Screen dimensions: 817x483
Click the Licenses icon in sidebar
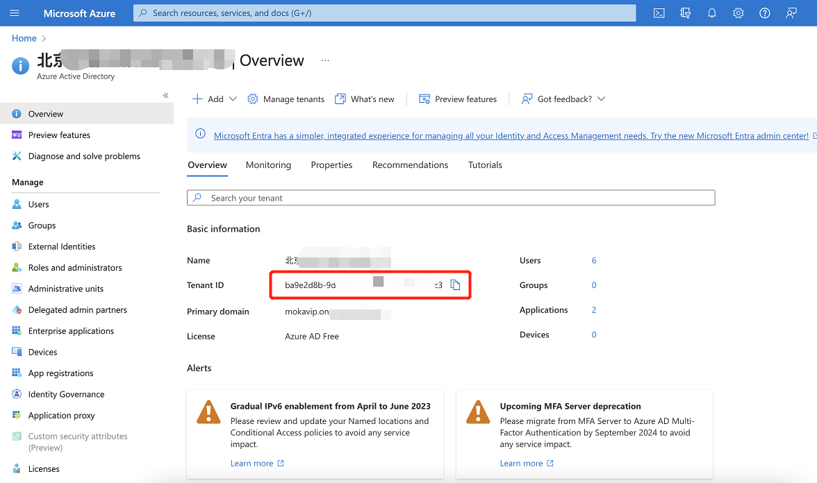pyautogui.click(x=17, y=468)
